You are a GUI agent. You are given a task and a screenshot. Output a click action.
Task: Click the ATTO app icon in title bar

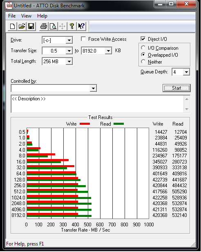pyautogui.click(x=9, y=6)
